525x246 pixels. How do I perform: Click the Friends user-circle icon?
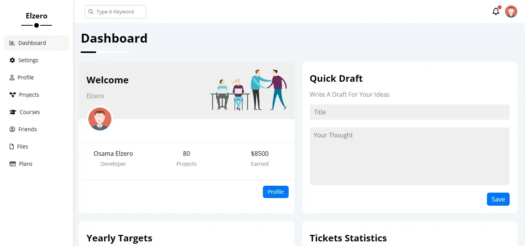[x=12, y=129]
